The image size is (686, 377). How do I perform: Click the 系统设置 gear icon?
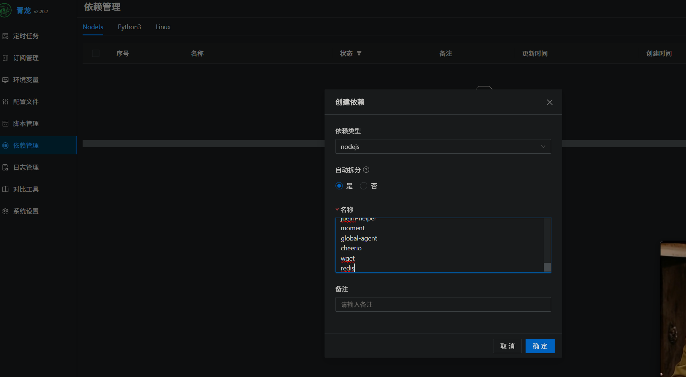(x=5, y=211)
